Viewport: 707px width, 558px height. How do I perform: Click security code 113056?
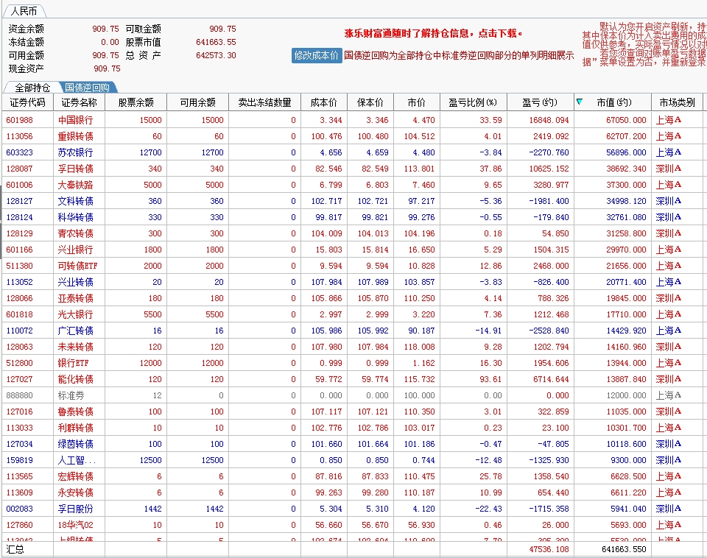tap(19, 137)
